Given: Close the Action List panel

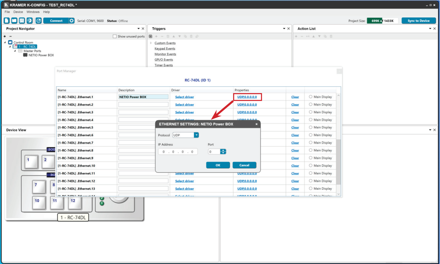Looking at the screenshot, I should 435,29.
